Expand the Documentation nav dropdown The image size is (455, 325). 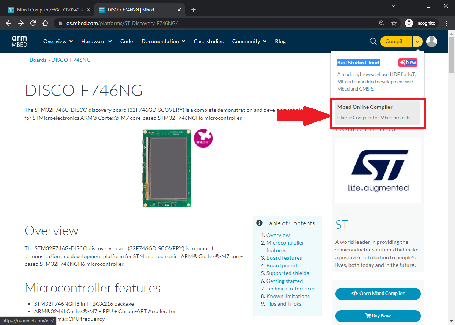164,41
